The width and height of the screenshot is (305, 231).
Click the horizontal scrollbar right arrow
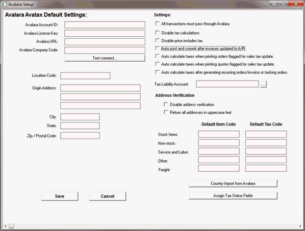pyautogui.click(x=300, y=226)
